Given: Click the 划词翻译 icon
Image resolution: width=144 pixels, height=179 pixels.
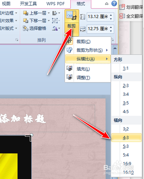Looking at the screenshot, I should tap(122, 7).
